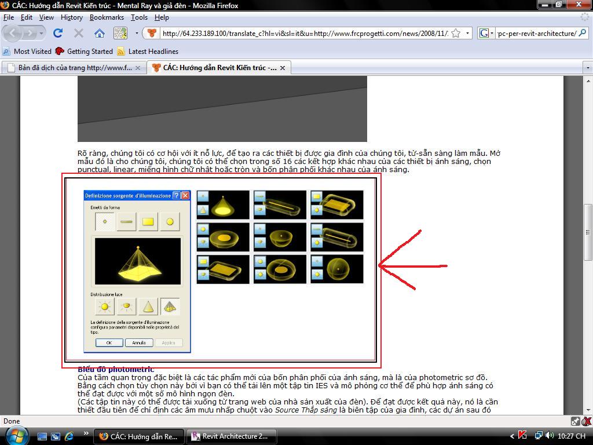Click the map toolbar icon beside Home

(x=120, y=33)
